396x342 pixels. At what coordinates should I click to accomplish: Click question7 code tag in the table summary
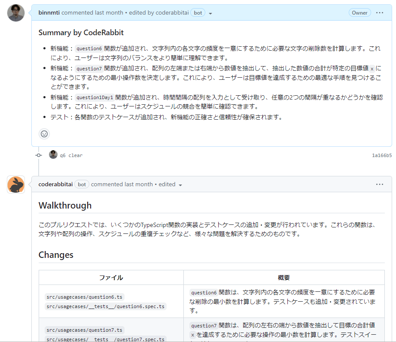[204, 326]
